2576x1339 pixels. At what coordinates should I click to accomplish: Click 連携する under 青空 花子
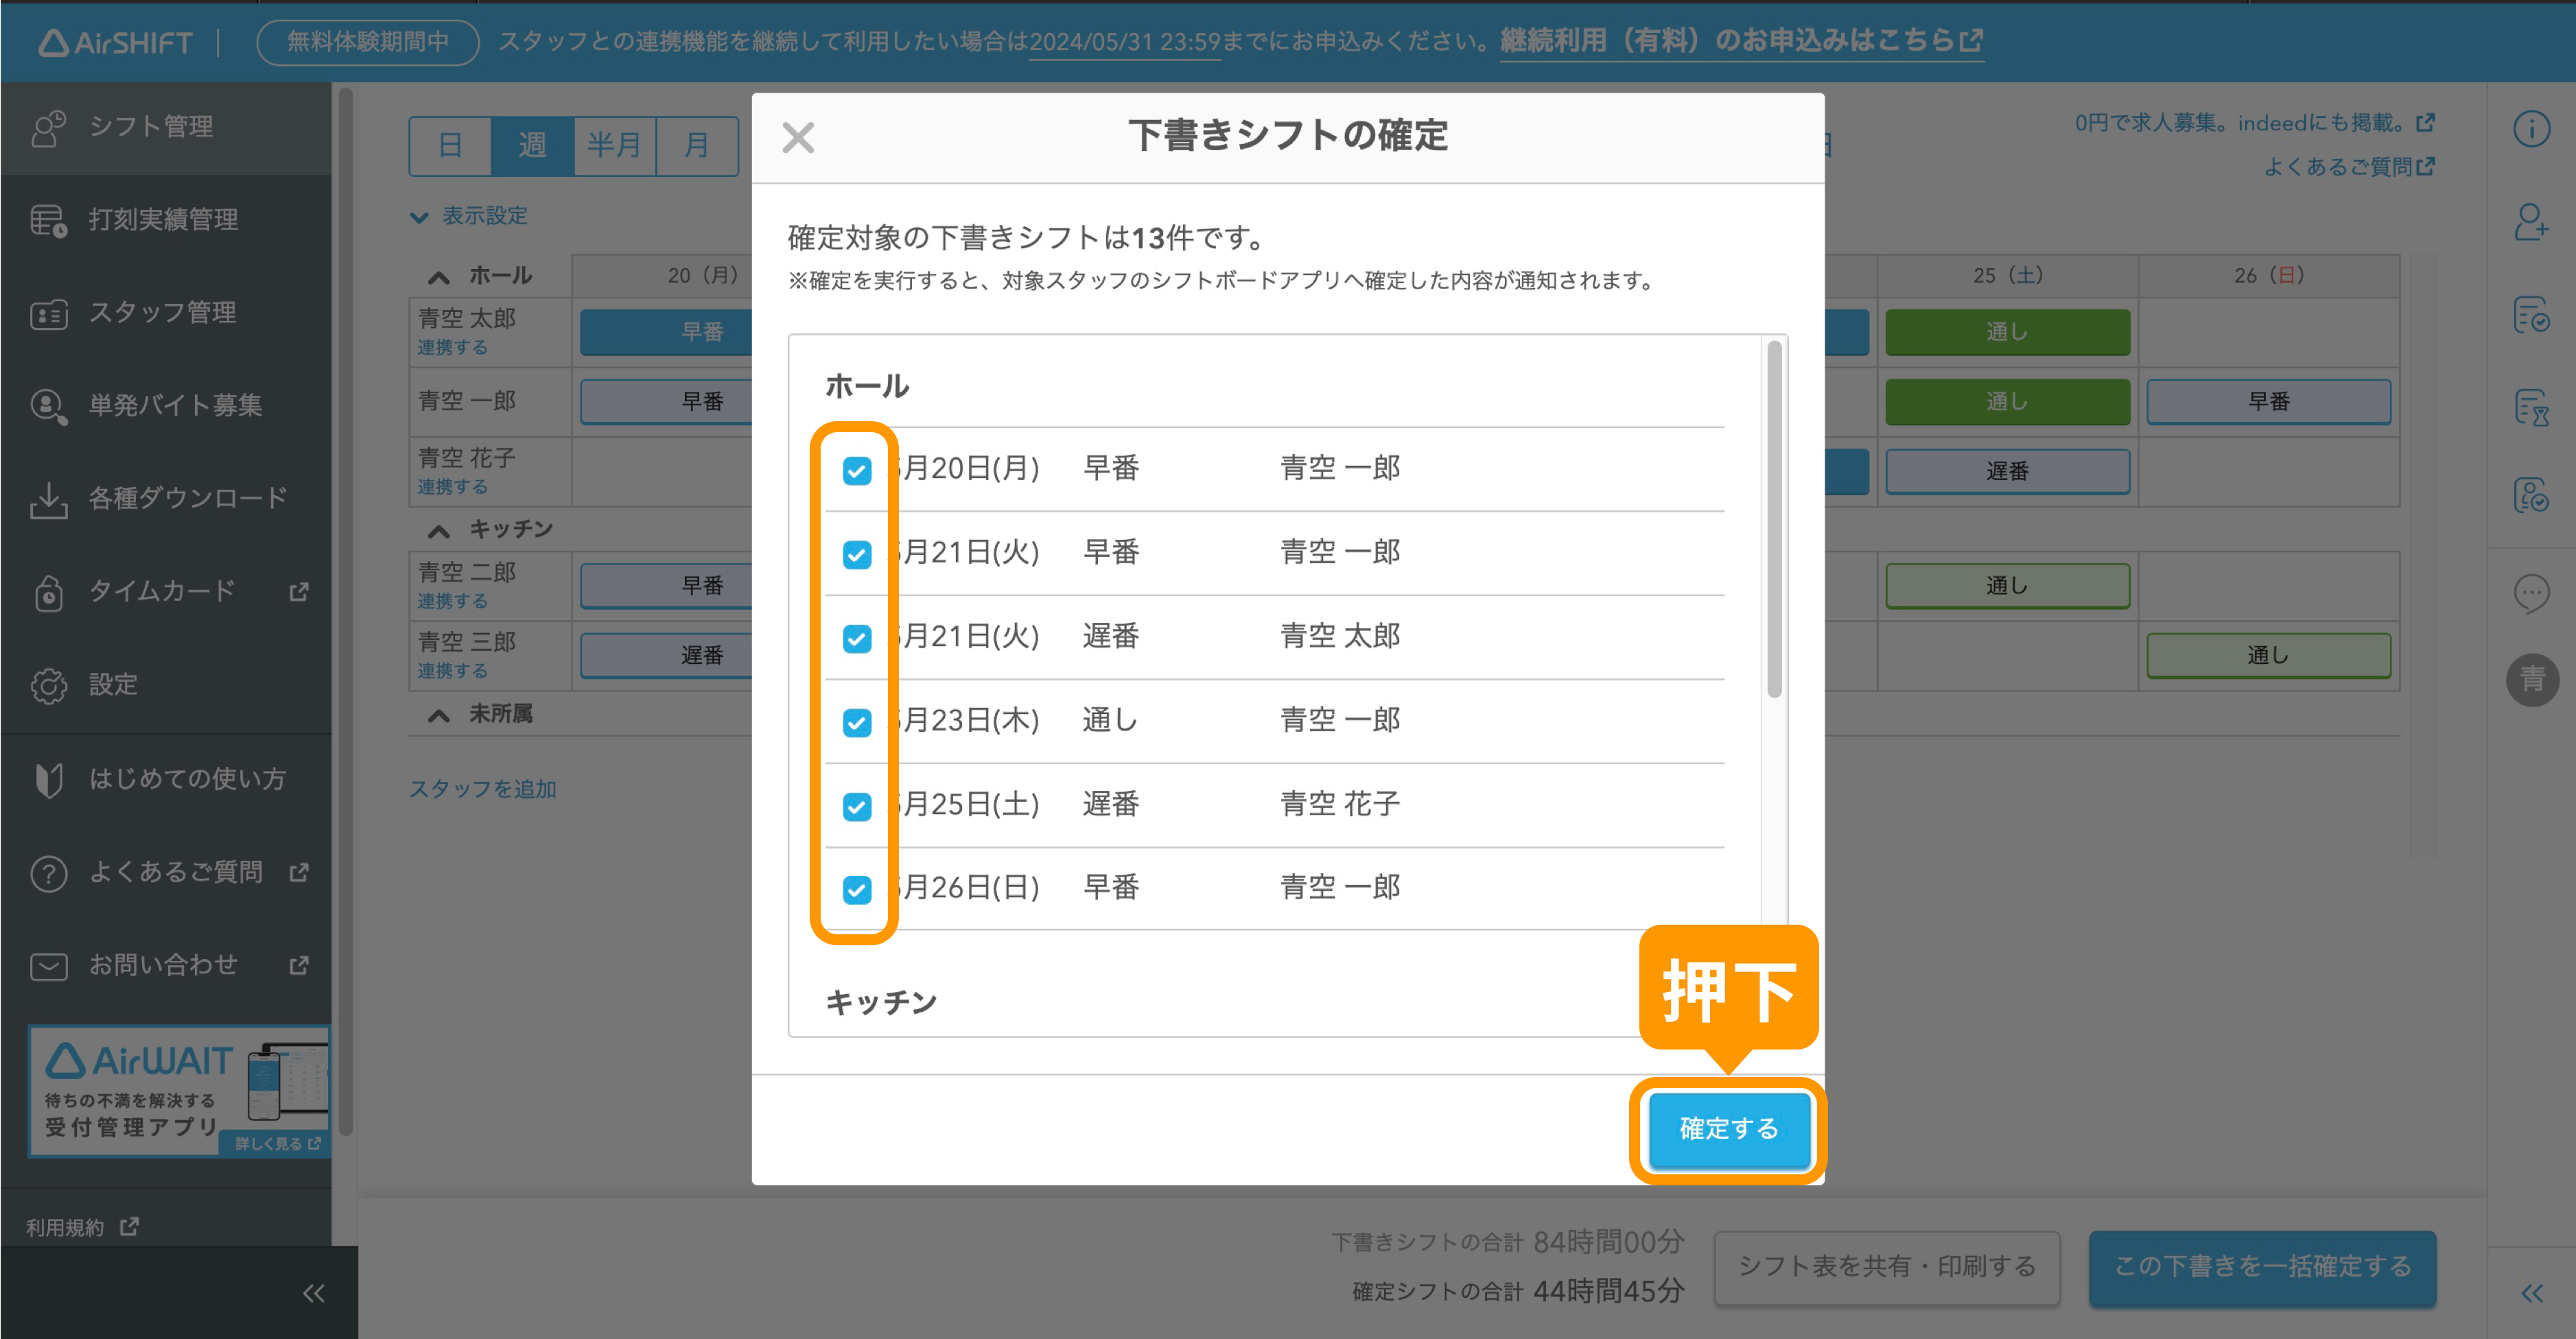(x=452, y=487)
